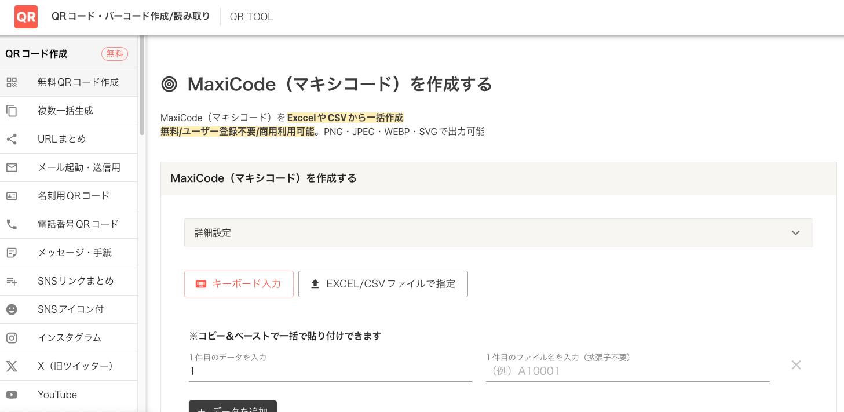Click the 電話番号QRコード phone icon
The height and width of the screenshot is (412, 844).
point(12,224)
